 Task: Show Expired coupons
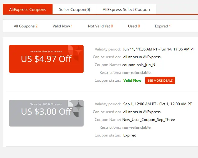pos(163,26)
